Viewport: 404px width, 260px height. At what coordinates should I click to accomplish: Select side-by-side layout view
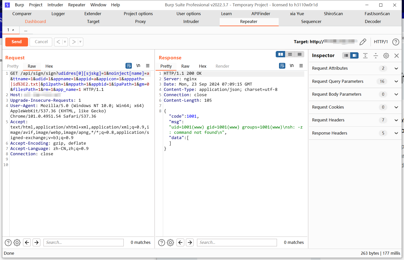281,54
